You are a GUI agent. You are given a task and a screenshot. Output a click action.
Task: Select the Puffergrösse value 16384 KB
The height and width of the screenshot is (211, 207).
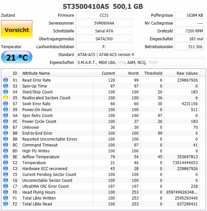pos(190,15)
